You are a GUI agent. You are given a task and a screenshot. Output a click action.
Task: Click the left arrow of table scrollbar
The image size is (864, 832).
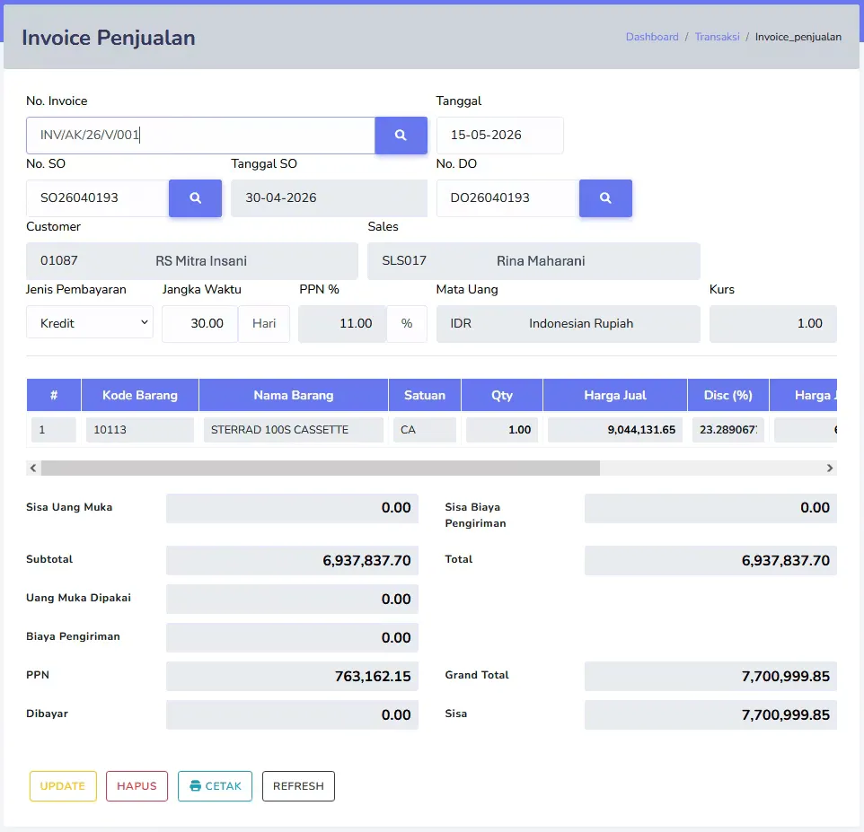click(33, 468)
